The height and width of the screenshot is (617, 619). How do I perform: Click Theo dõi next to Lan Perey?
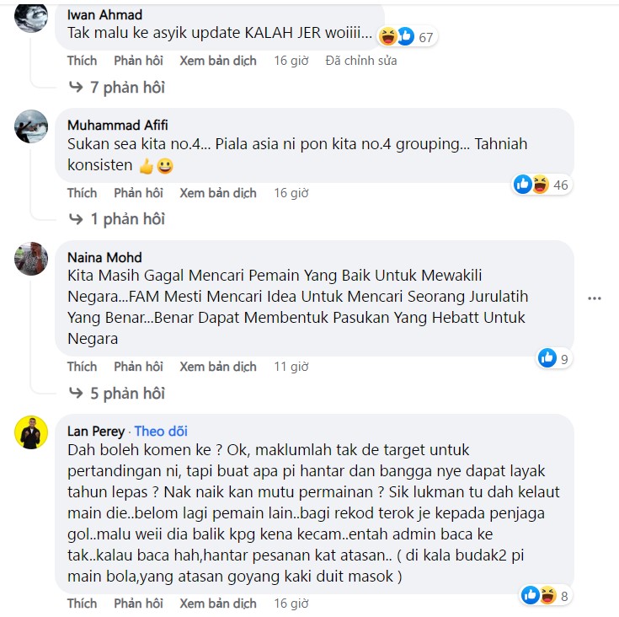[x=161, y=432]
